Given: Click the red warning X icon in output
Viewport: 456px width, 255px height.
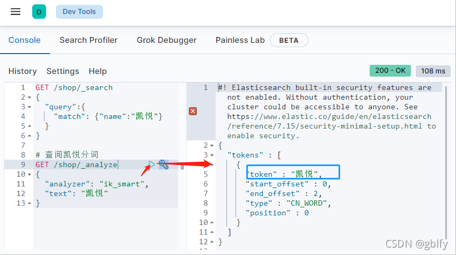Looking at the screenshot, I should pyautogui.click(x=193, y=111).
